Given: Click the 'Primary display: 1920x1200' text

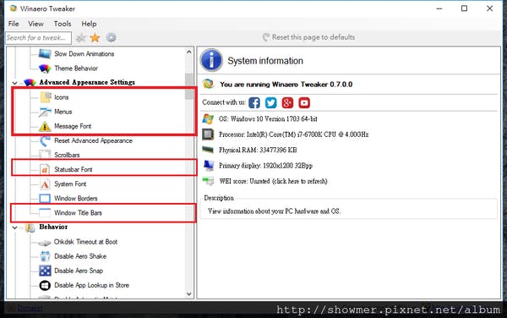Looking at the screenshot, I should click(x=266, y=166).
